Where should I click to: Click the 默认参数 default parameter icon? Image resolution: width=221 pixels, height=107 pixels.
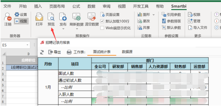(164, 28)
